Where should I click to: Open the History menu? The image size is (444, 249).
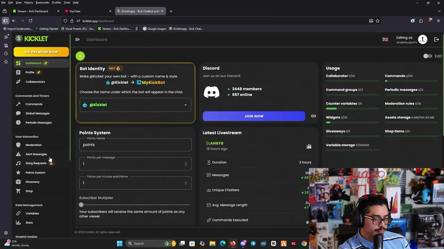click(28, 2)
